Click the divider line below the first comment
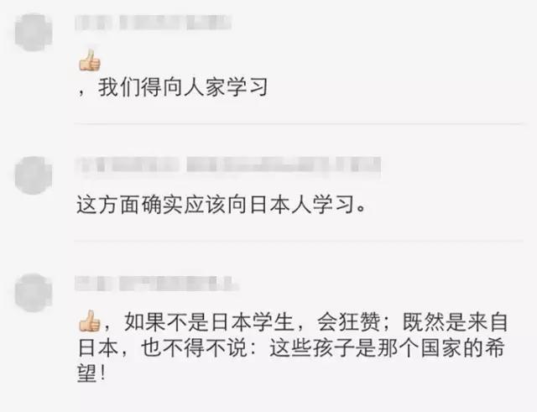Screen dimensions: 537x412 pyautogui.click(x=299, y=123)
